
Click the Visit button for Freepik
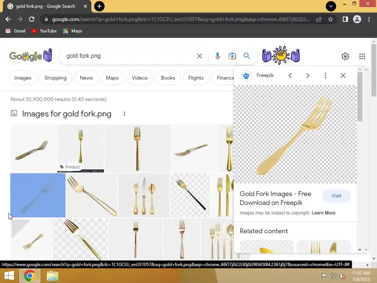pyautogui.click(x=336, y=196)
